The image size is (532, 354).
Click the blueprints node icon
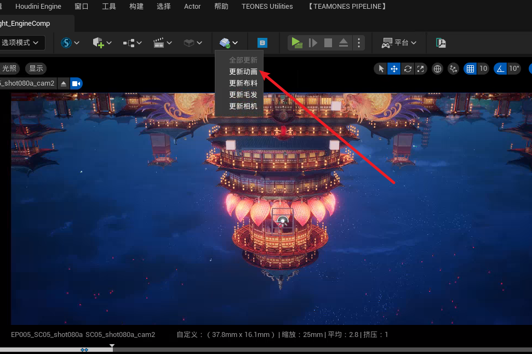point(129,43)
